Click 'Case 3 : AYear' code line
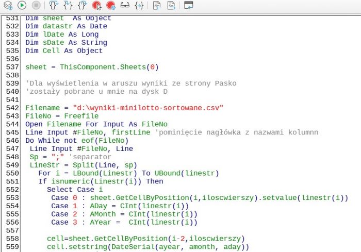The width and height of the screenshot is (361, 252). coord(124,222)
